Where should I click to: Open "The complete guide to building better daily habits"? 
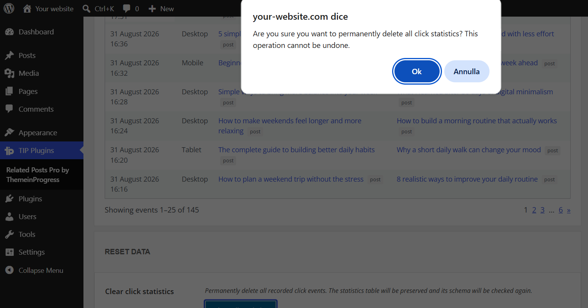tap(296, 150)
